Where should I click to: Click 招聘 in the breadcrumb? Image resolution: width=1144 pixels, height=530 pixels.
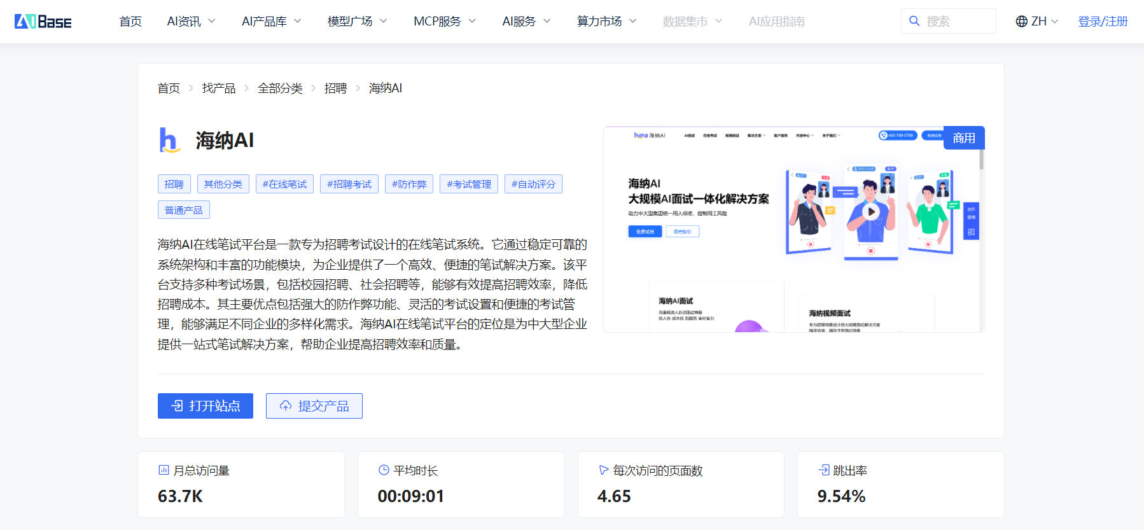coord(335,88)
